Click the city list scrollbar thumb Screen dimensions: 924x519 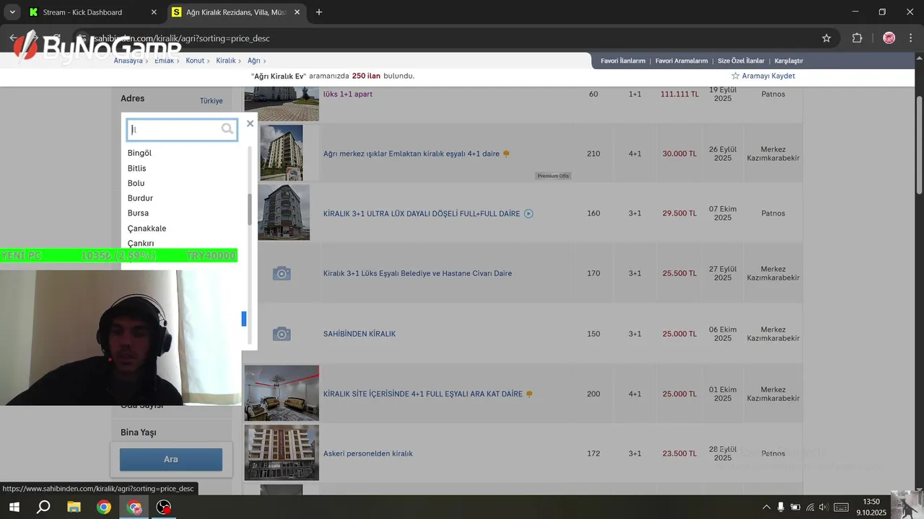pyautogui.click(x=250, y=210)
